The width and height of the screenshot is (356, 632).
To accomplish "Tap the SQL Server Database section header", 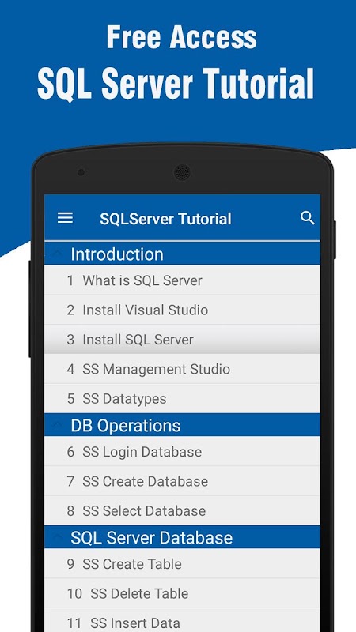I will [182, 537].
